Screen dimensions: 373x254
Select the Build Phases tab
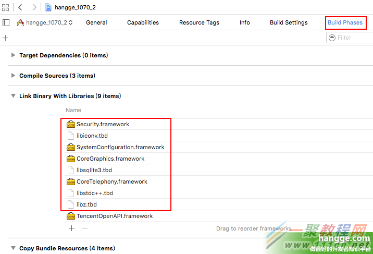[x=345, y=22]
